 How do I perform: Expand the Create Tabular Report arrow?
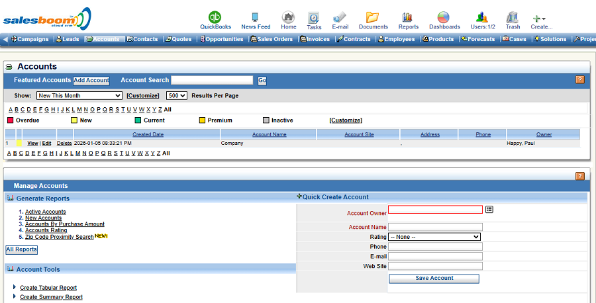[15, 288]
